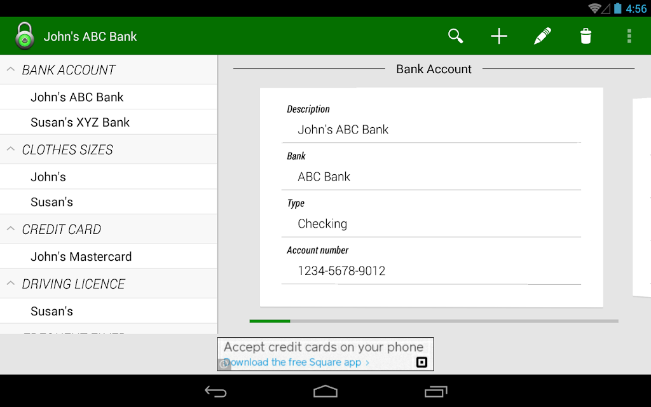
Task: Tap the John's ABC Bank title
Action: 90,36
